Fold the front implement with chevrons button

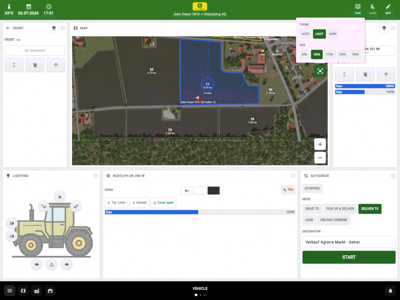coord(14,65)
